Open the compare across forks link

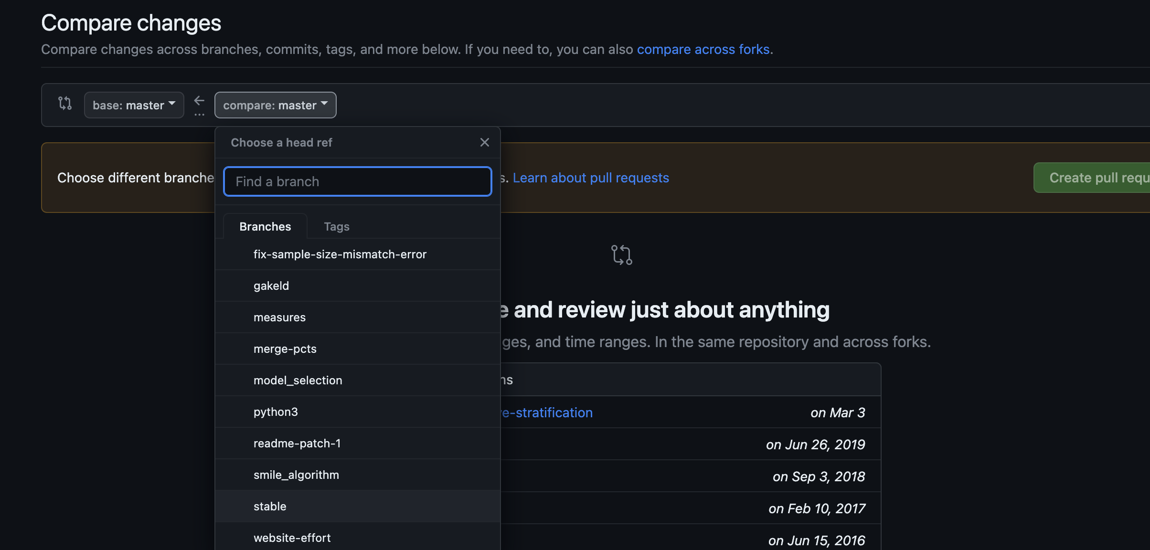(704, 49)
